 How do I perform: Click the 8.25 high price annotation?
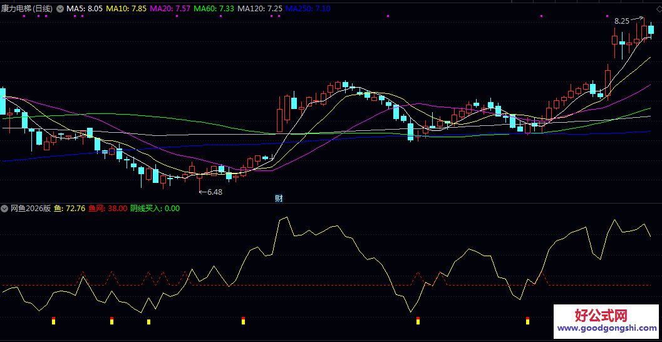coord(621,21)
